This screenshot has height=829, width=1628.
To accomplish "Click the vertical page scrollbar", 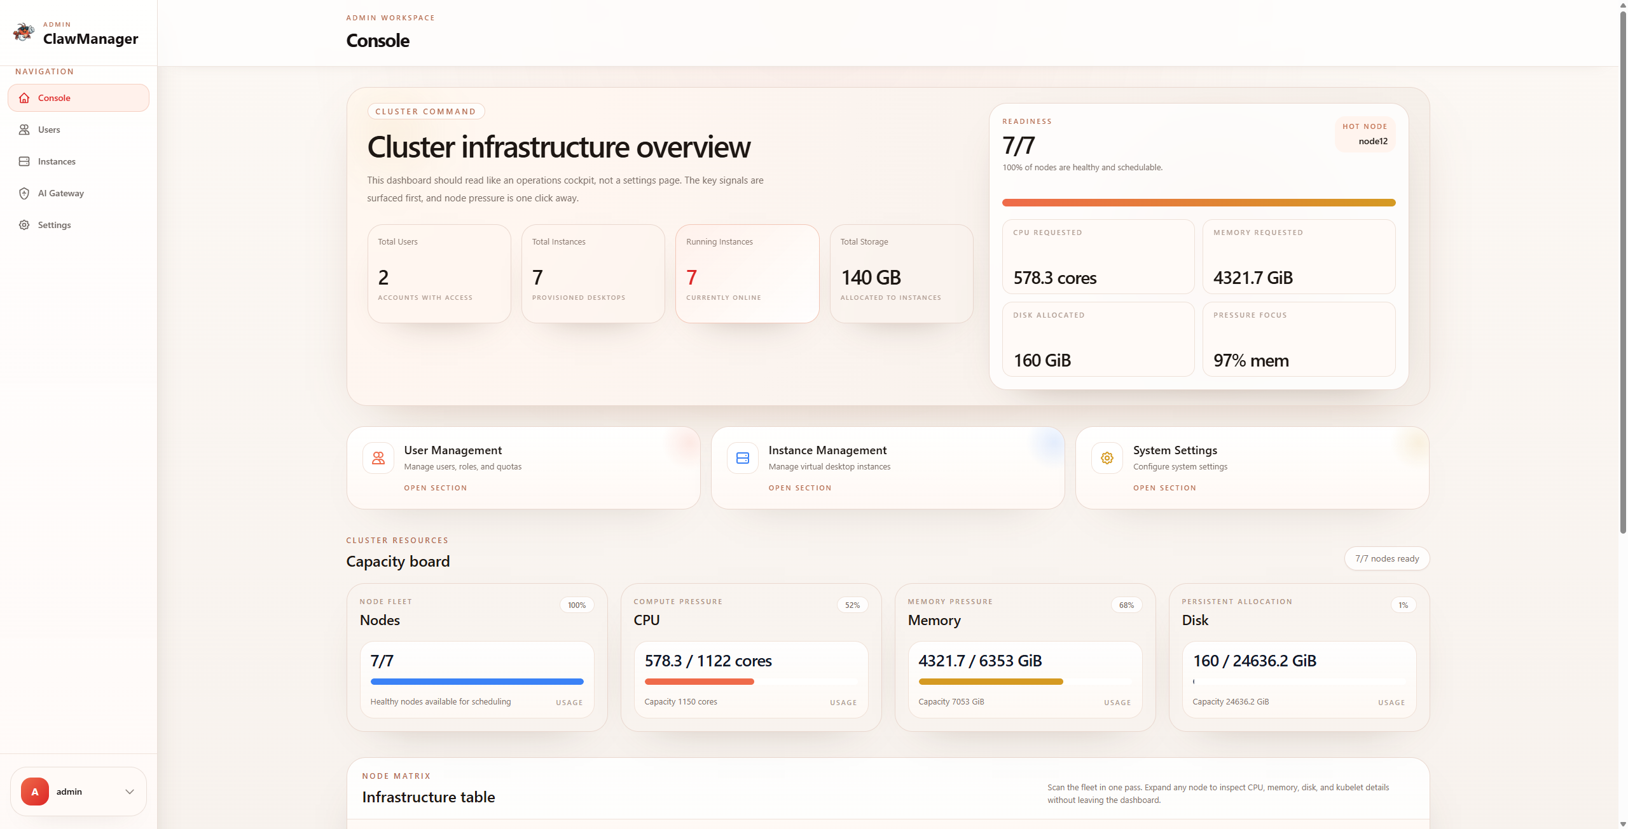I will 1623,273.
